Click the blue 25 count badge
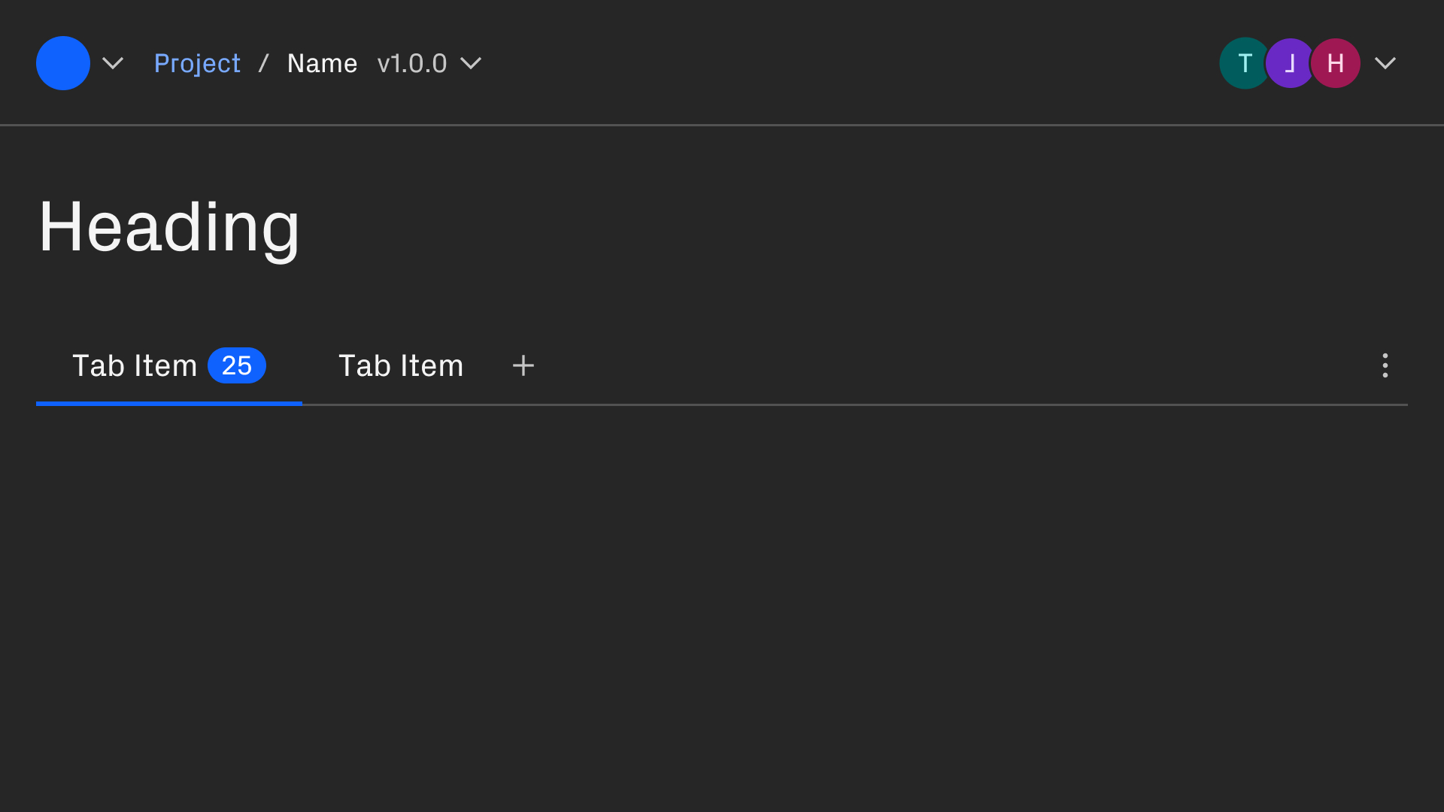Image resolution: width=1444 pixels, height=812 pixels. pos(237,366)
